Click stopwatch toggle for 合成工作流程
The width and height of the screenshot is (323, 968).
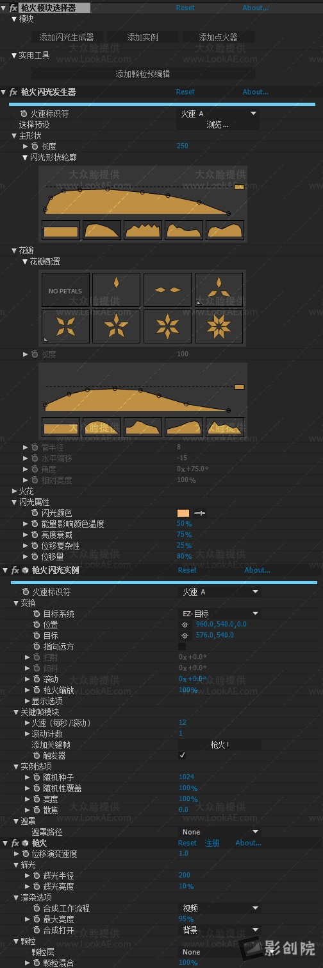click(37, 908)
